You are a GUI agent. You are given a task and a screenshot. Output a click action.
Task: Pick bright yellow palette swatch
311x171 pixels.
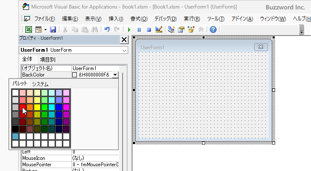click(x=37, y=107)
